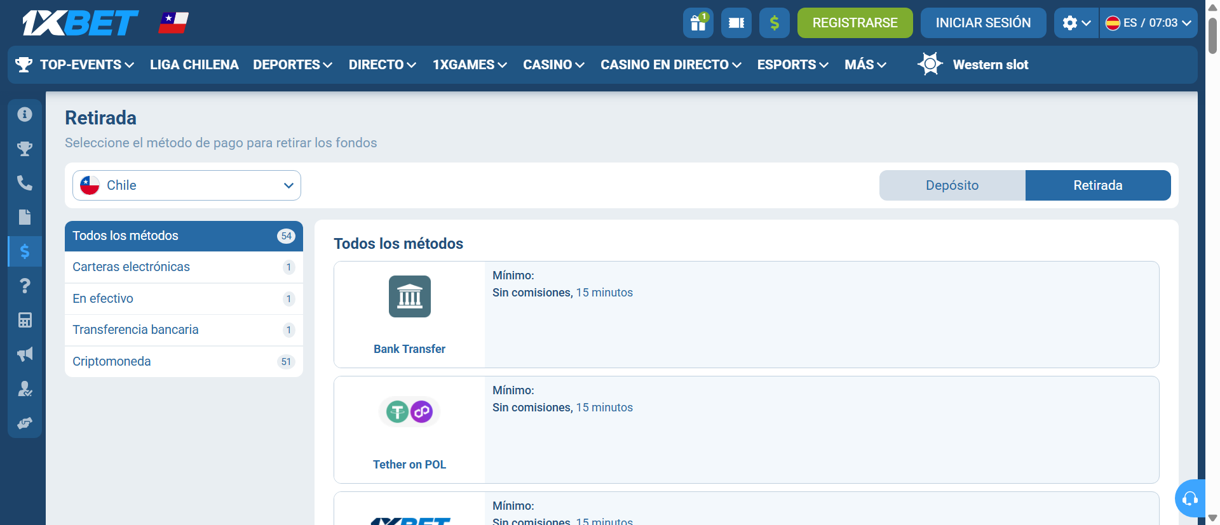Click the Tether on POL coin icon
The image size is (1220, 525).
coord(410,412)
